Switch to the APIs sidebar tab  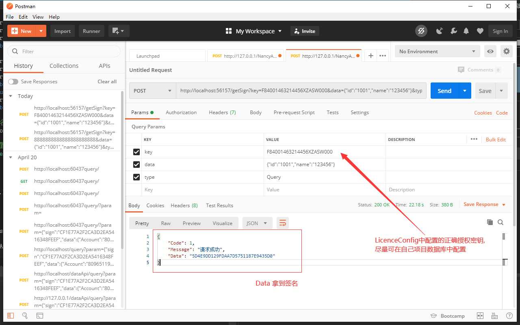(x=104, y=66)
